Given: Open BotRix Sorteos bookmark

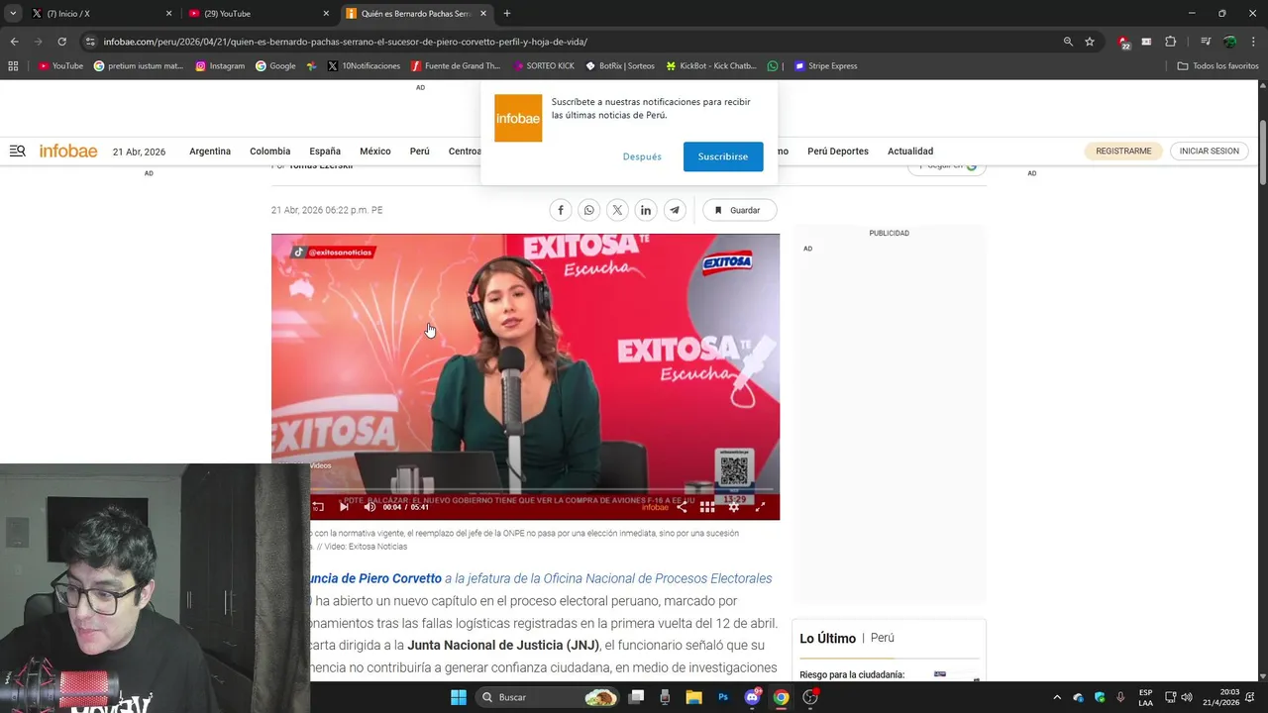Looking at the screenshot, I should 620,65.
